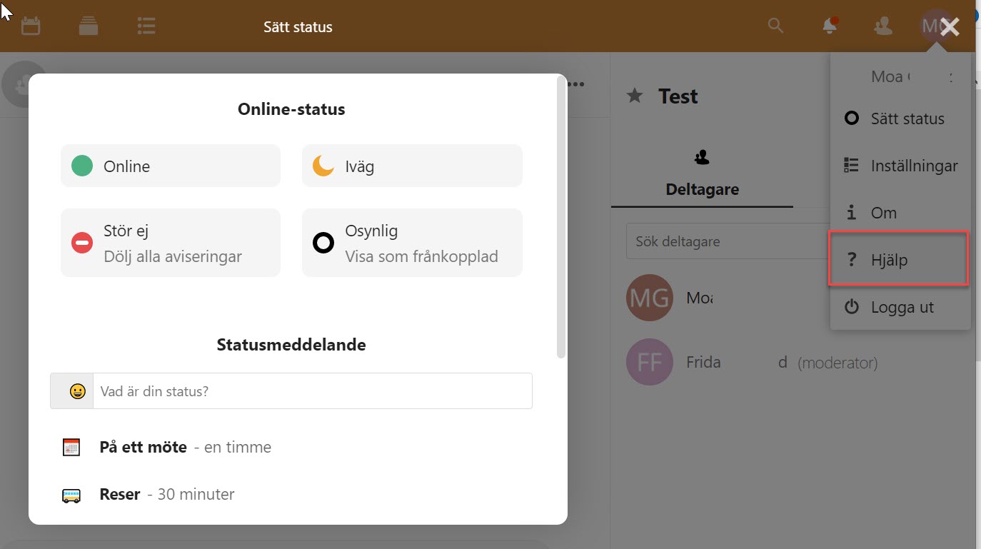
Task: Open the Calendar app icon
Action: [x=31, y=26]
